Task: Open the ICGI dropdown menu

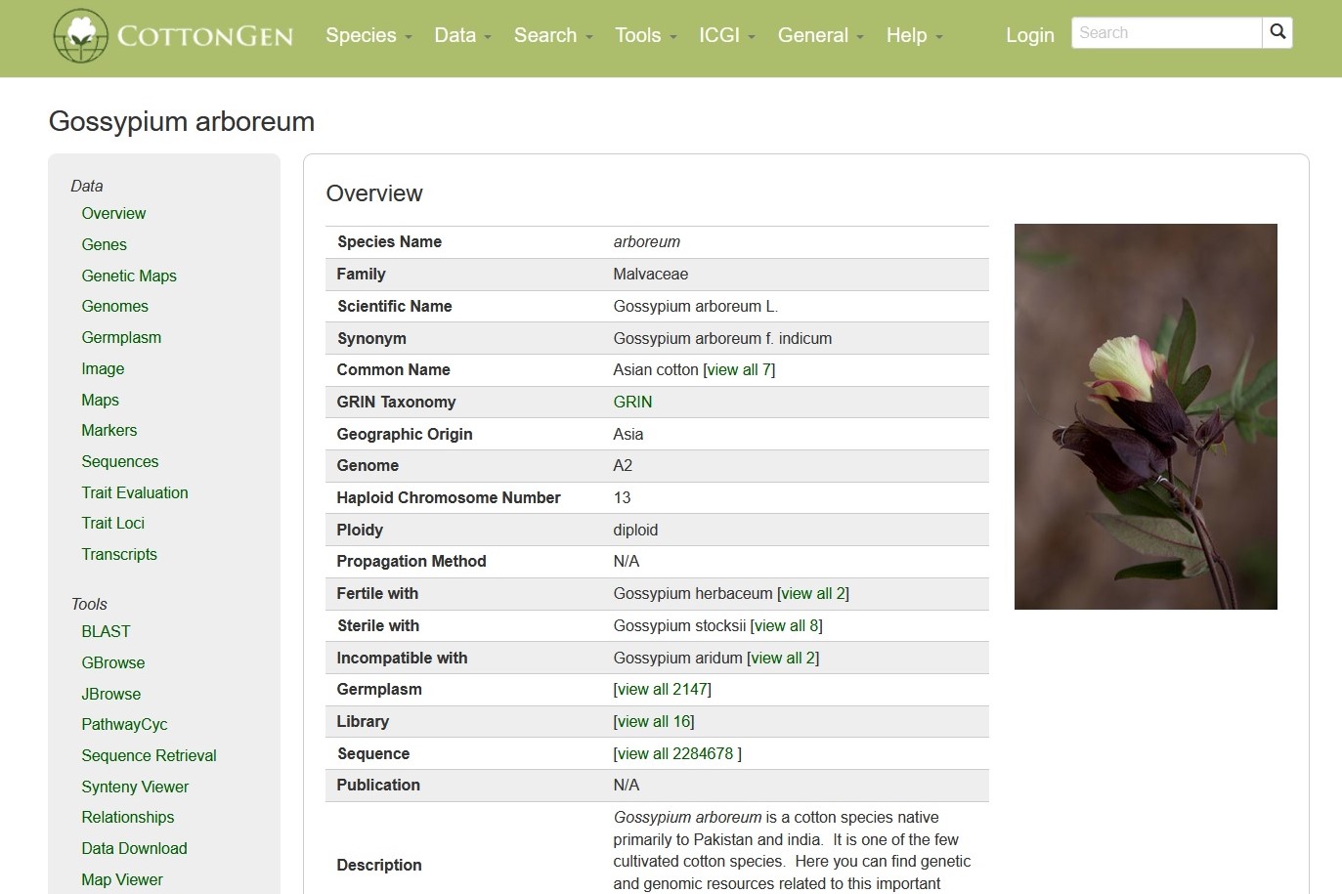Action: [727, 35]
